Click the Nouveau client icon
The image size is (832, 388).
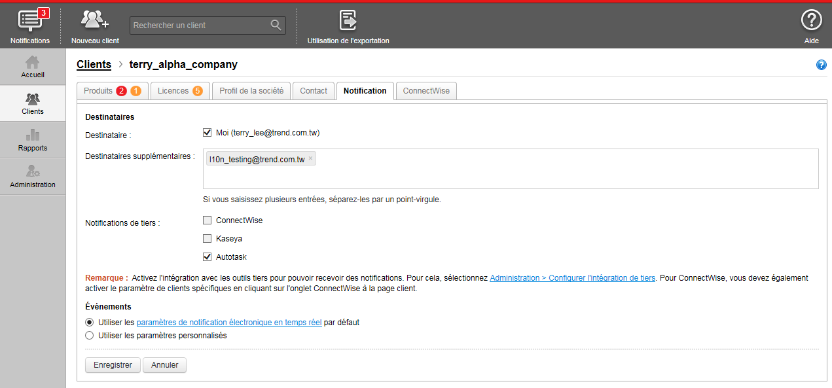(95, 21)
